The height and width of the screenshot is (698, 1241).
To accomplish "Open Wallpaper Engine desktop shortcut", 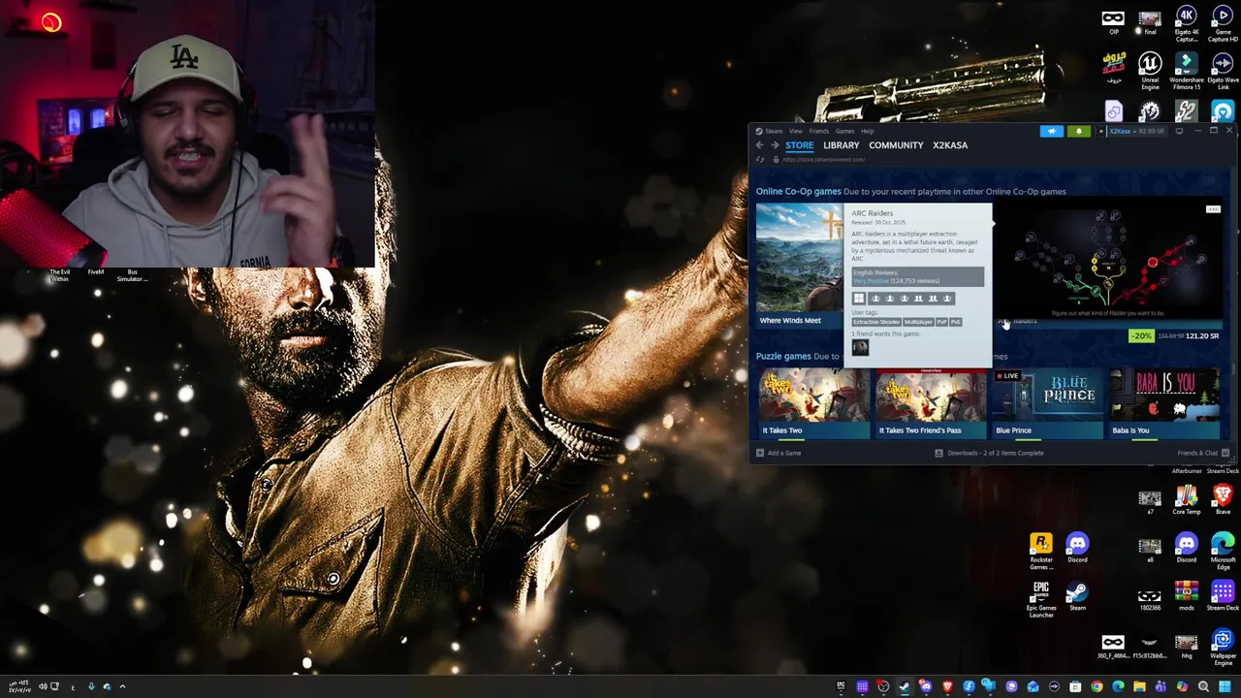I will [1223, 648].
